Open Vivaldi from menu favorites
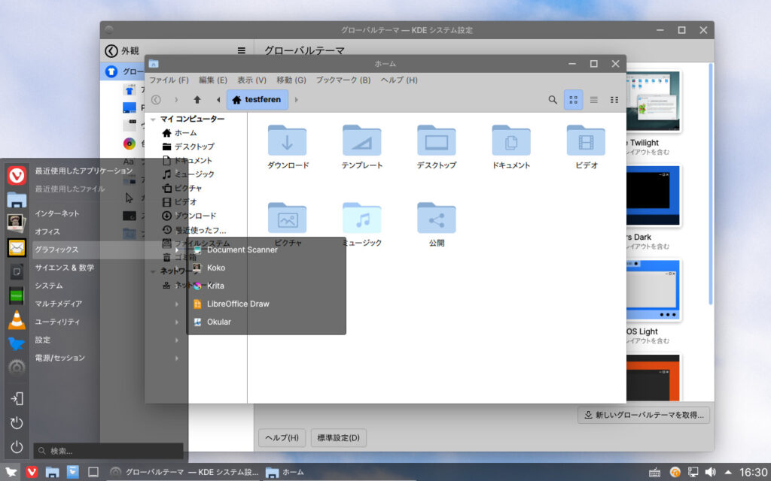 tap(17, 176)
